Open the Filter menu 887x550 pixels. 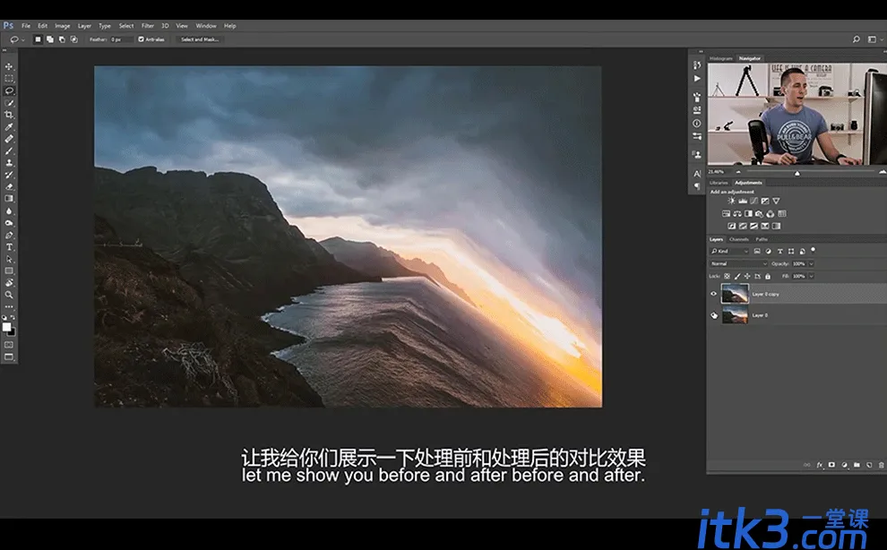pos(148,26)
